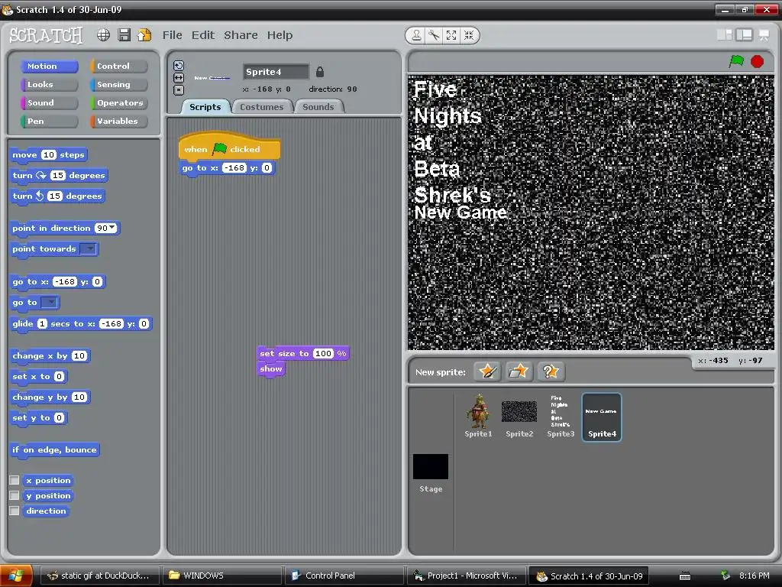Select the Control block category

119,66
